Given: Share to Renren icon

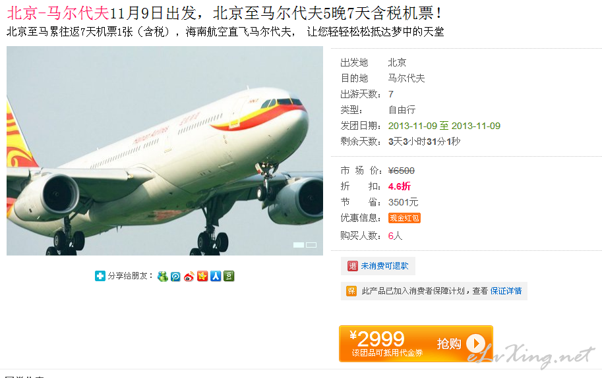Looking at the screenshot, I should [x=216, y=276].
